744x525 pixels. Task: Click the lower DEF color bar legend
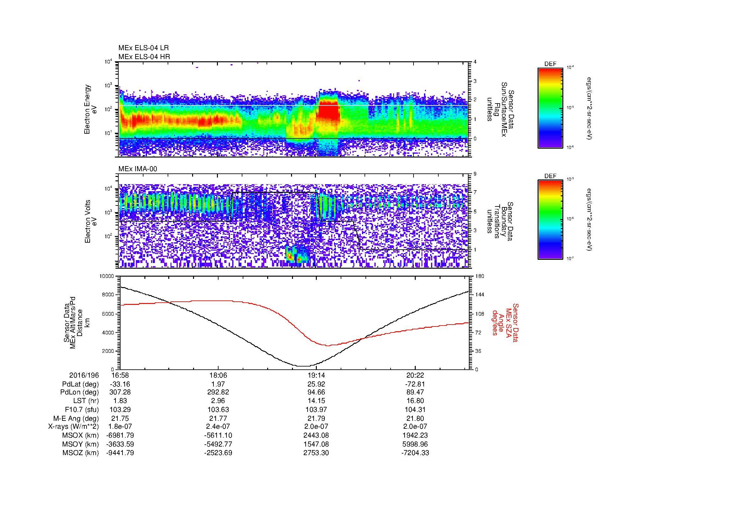click(550, 220)
